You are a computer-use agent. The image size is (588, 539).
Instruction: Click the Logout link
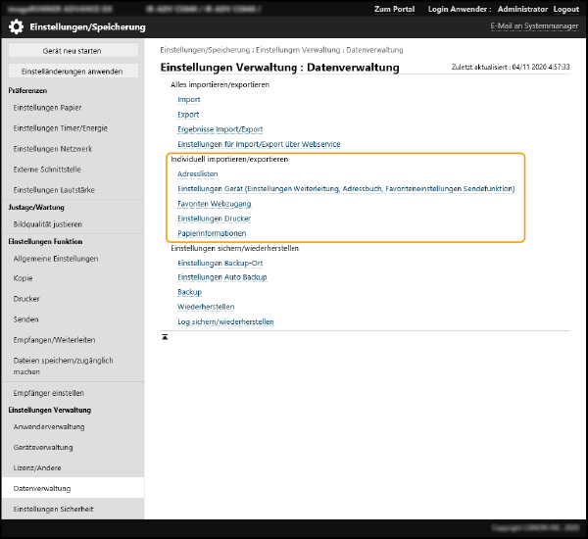coord(565,9)
